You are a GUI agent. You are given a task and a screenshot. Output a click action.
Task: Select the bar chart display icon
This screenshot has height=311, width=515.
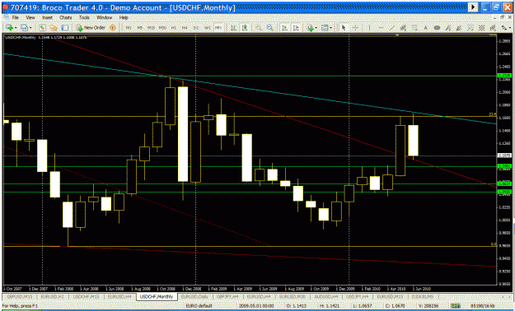pyautogui.click(x=233, y=28)
